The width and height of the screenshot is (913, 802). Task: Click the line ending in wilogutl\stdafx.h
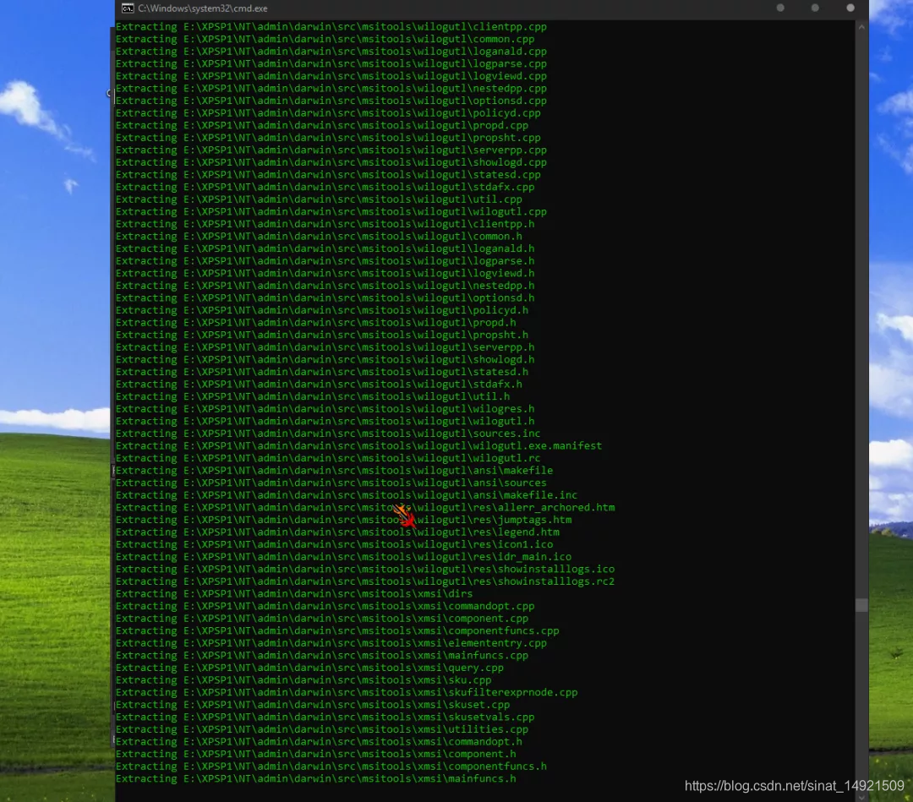pos(319,385)
